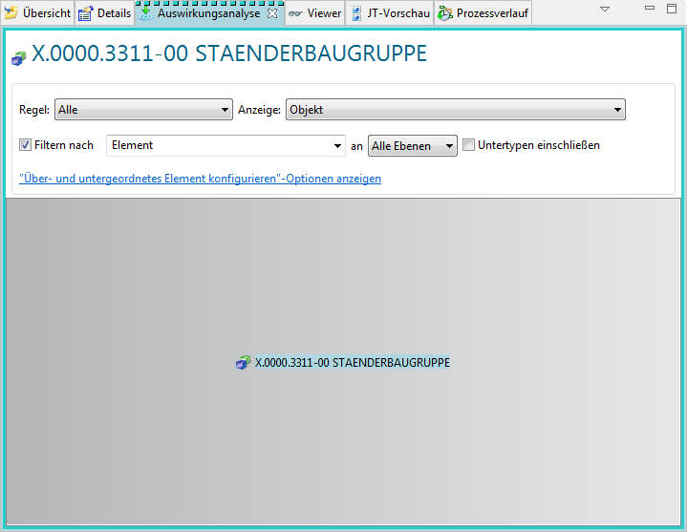This screenshot has height=532, width=687.
Task: Click the JT-Vorschau document icon
Action: [357, 13]
